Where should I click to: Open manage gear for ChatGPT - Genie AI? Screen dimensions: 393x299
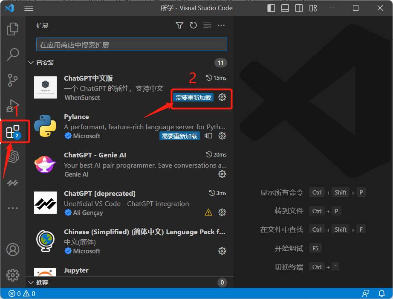(222, 174)
